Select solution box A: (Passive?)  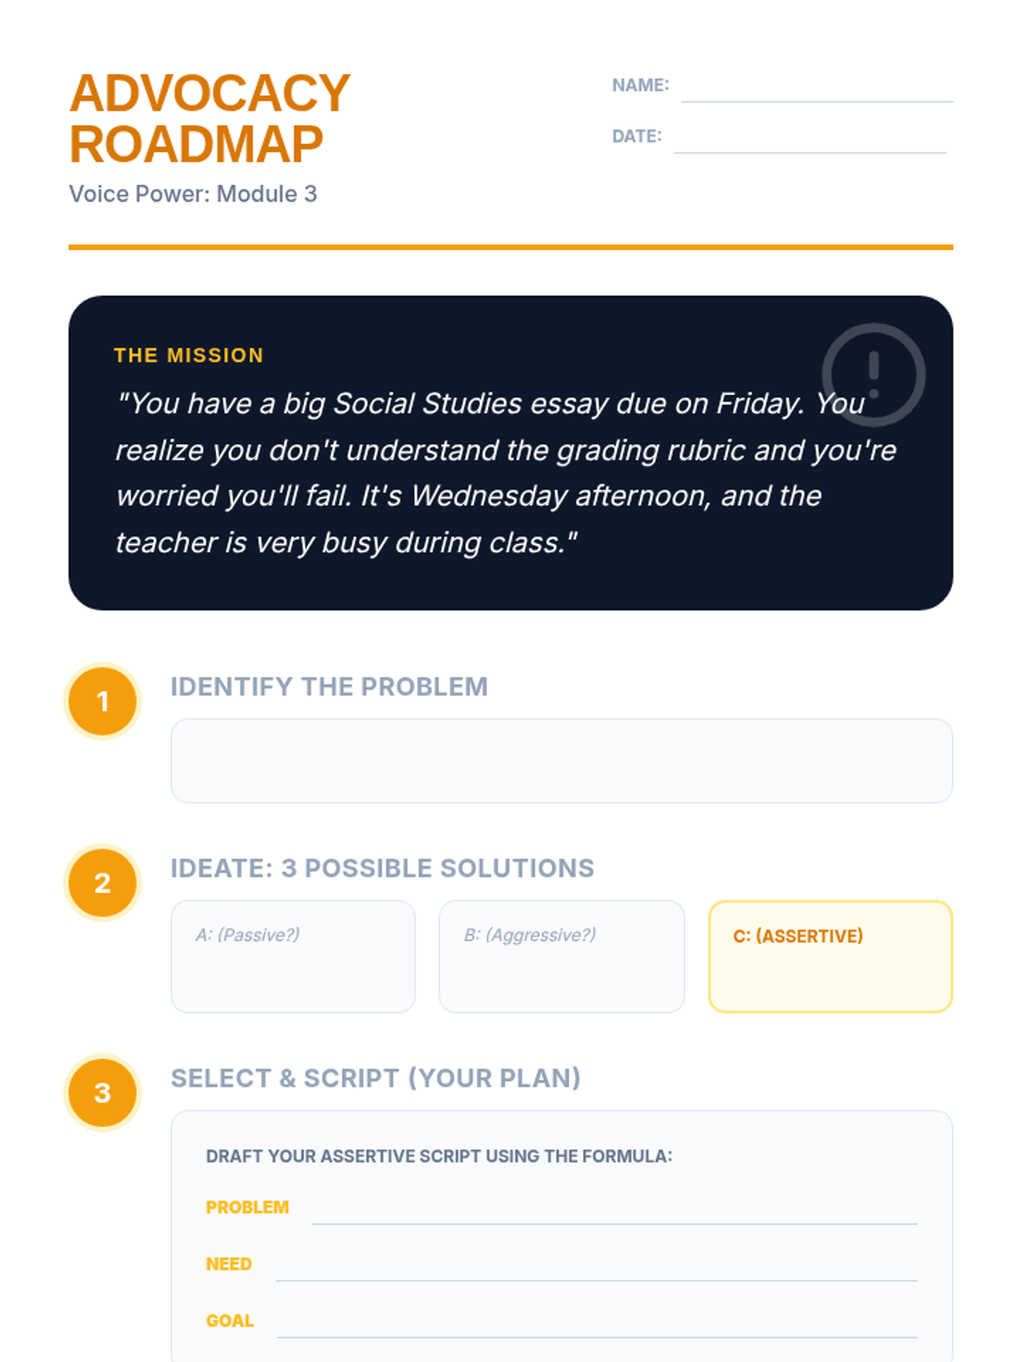coord(294,957)
